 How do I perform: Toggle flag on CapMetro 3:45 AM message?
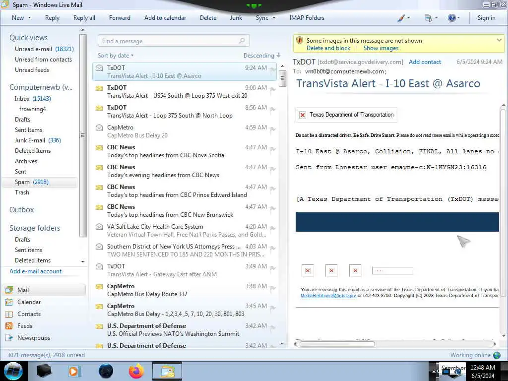pos(273,308)
